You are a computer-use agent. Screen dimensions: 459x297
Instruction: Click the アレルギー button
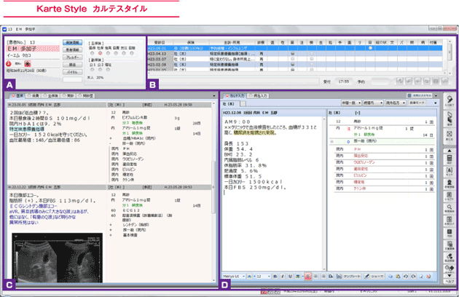73,57
